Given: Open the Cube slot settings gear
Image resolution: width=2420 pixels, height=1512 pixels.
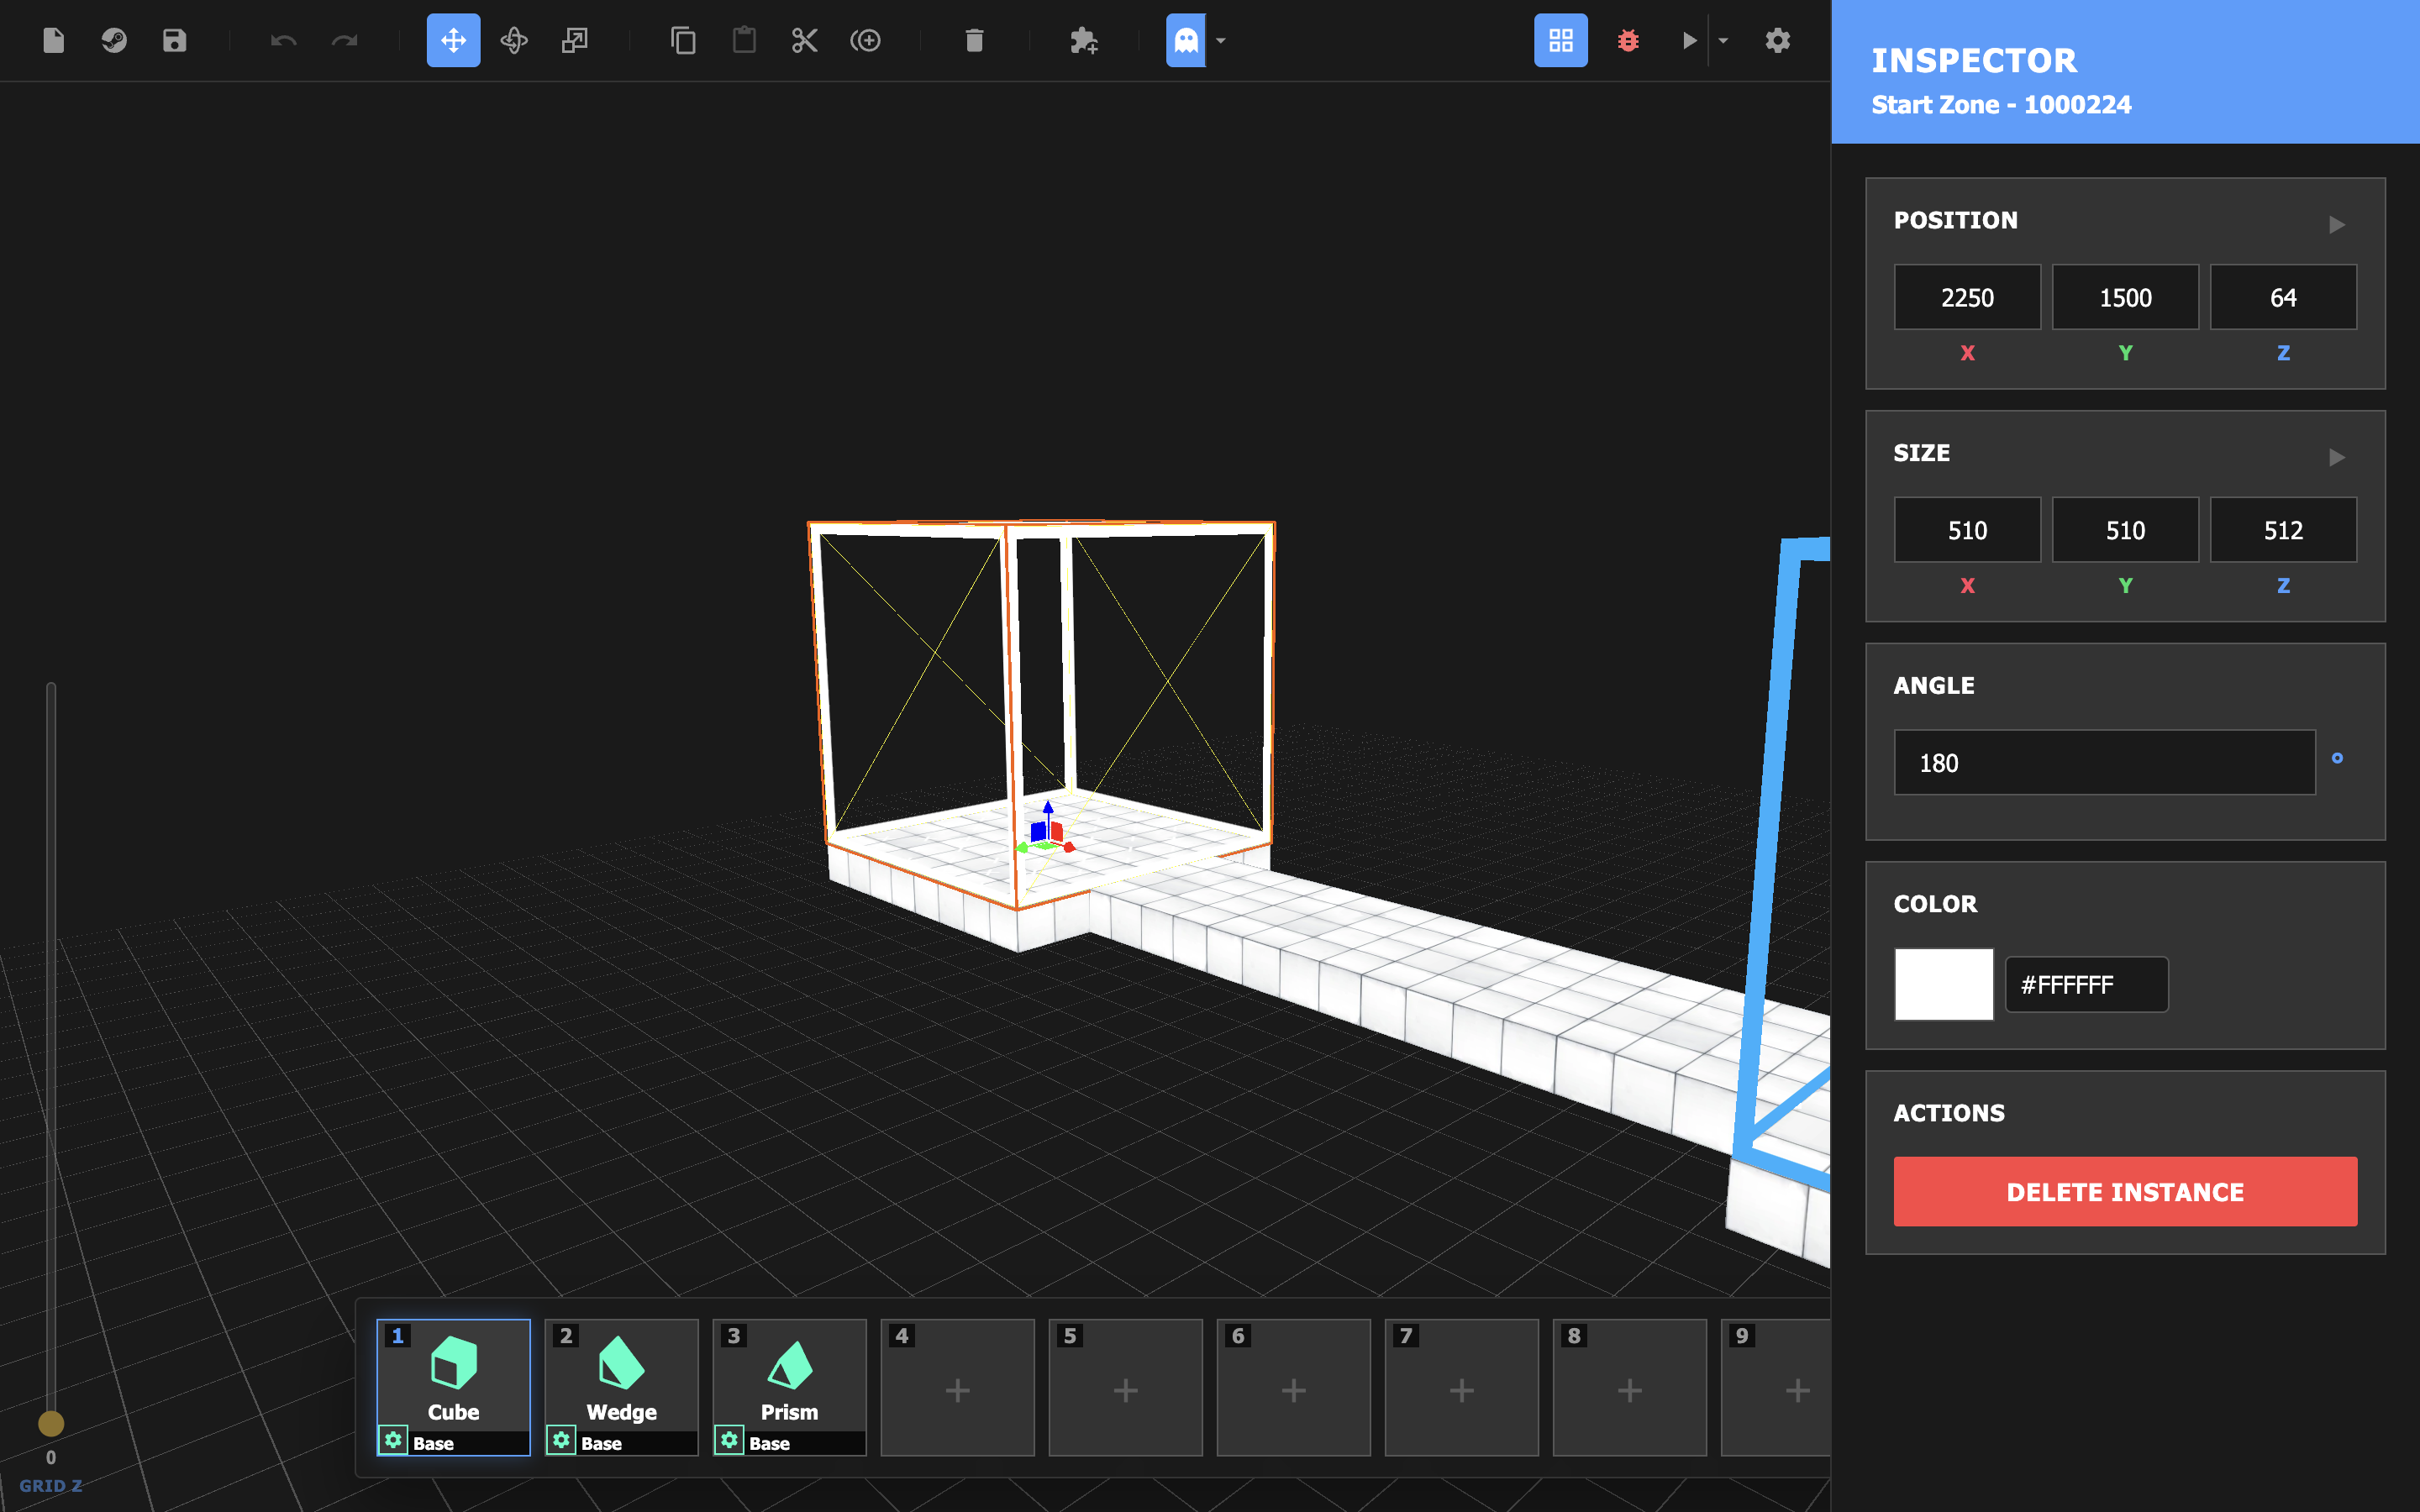Looking at the screenshot, I should click(393, 1441).
